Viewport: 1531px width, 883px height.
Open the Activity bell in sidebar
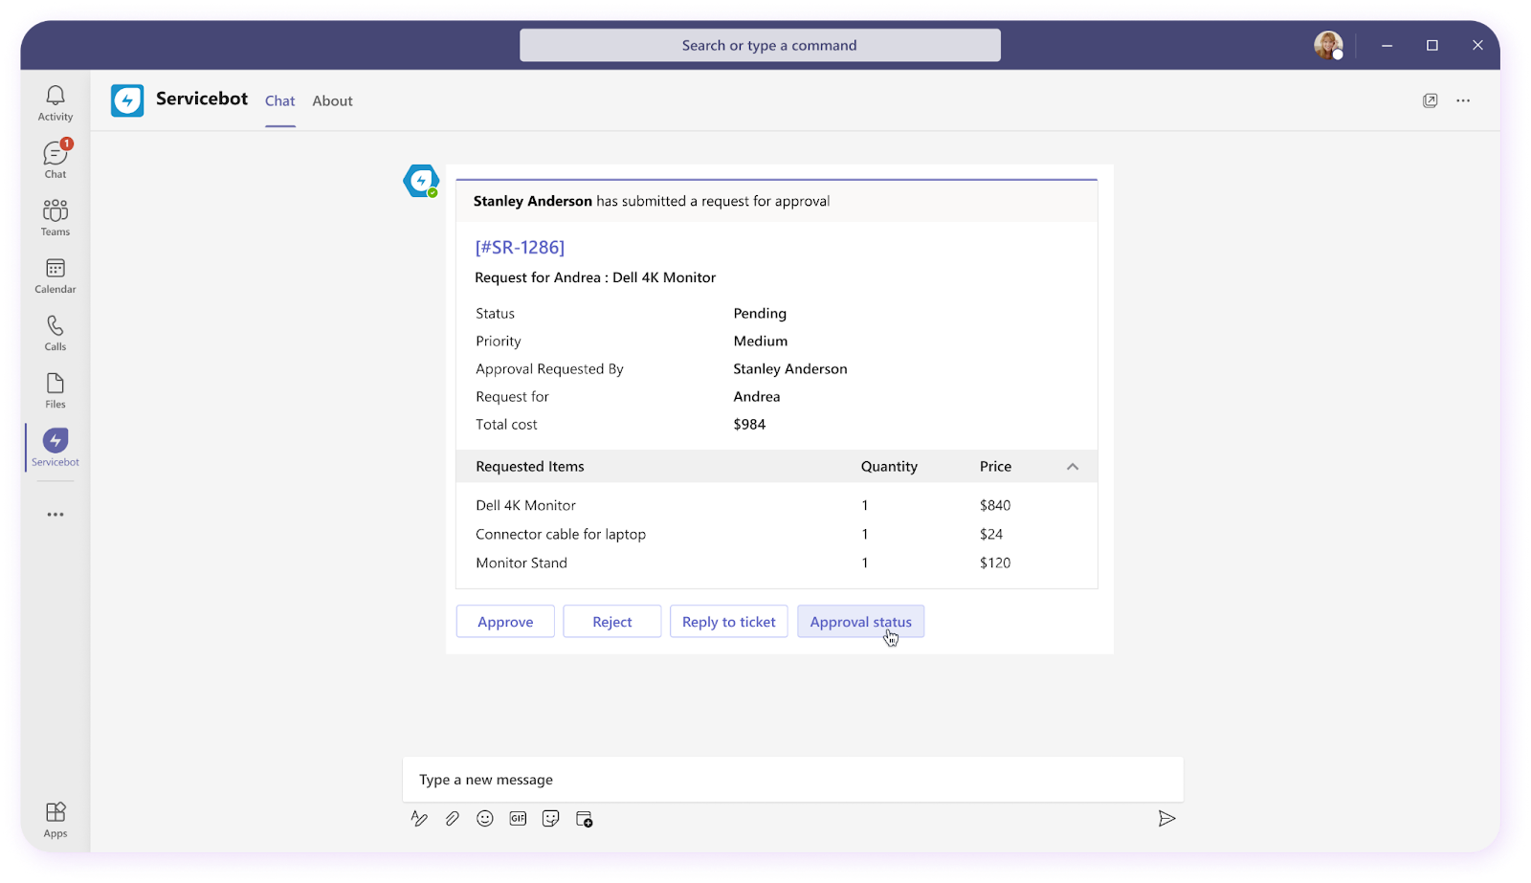[x=55, y=103]
